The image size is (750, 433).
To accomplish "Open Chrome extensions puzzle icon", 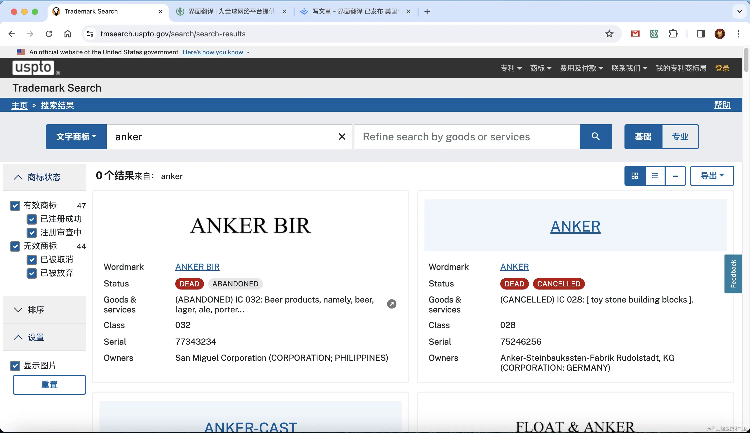I will [673, 34].
